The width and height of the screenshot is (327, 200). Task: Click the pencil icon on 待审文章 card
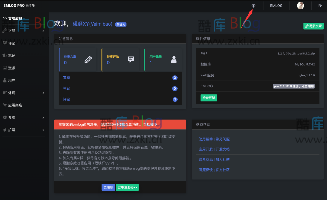tap(88, 59)
